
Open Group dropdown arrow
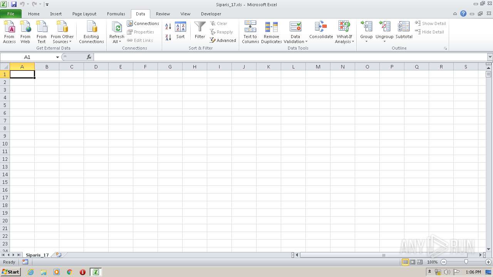tap(366, 42)
